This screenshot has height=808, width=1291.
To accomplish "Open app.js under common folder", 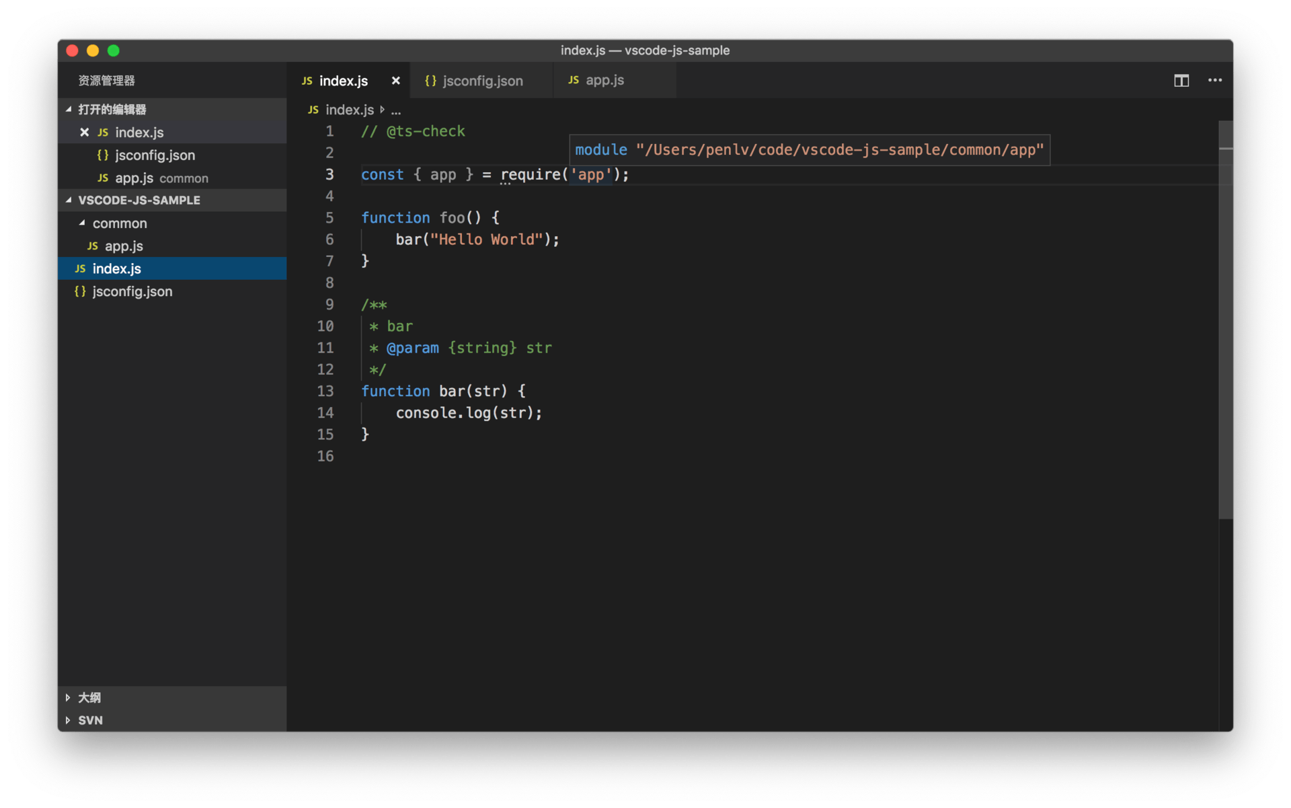I will pos(173,246).
